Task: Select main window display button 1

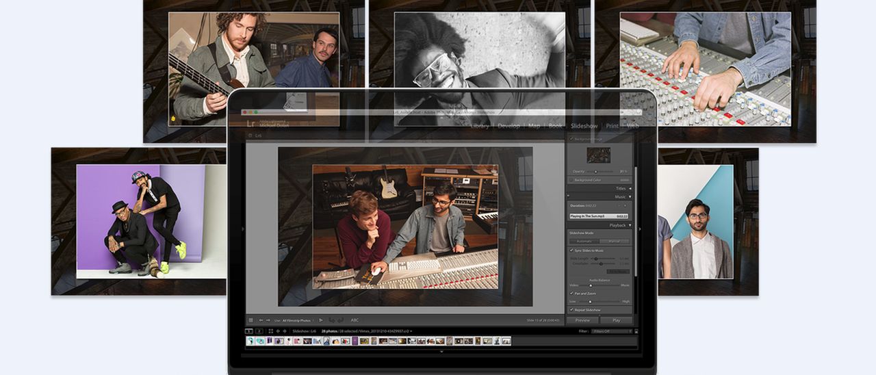Action: coord(249,331)
